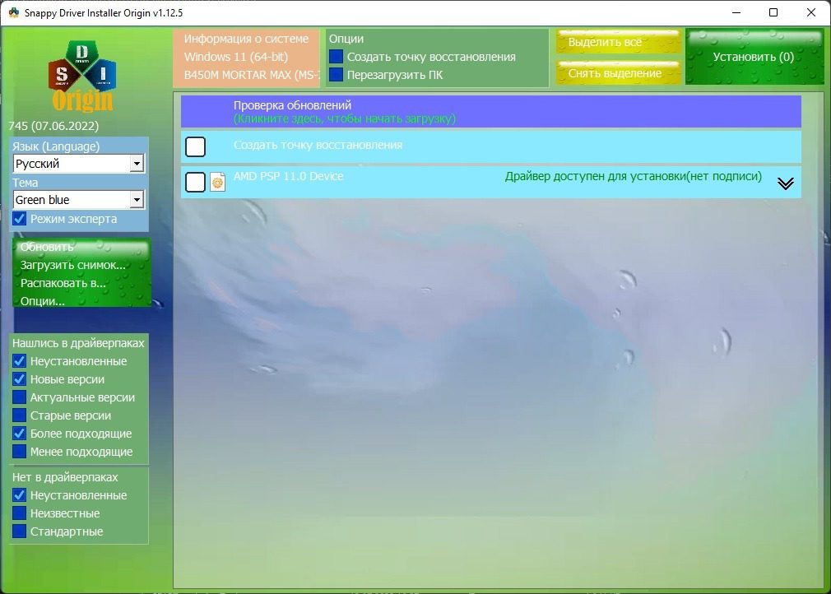Click the Снять выделение button

[618, 73]
